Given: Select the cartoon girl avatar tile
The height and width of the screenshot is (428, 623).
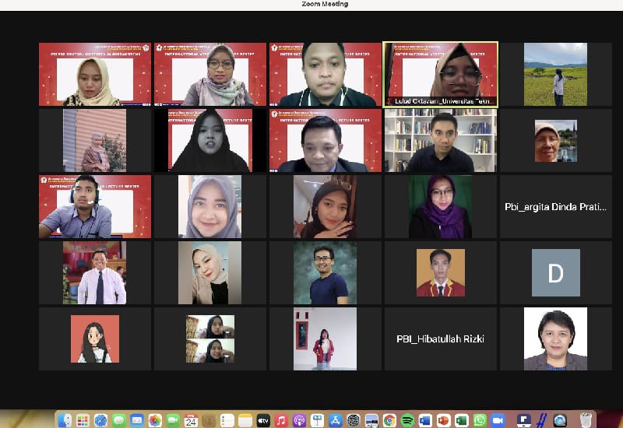Looking at the screenshot, I should click(95, 339).
